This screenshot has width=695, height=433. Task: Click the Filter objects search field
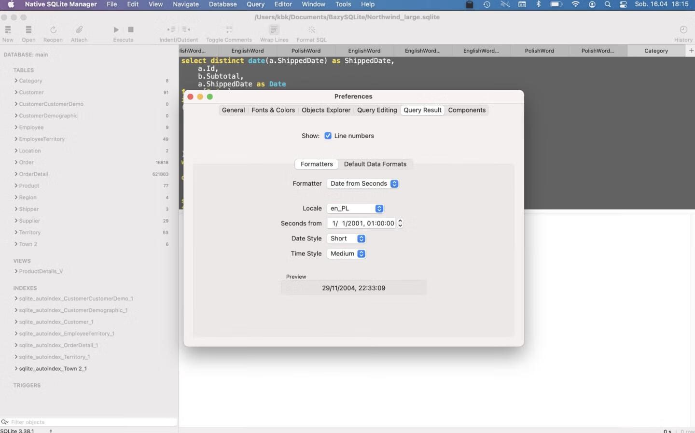(x=92, y=422)
